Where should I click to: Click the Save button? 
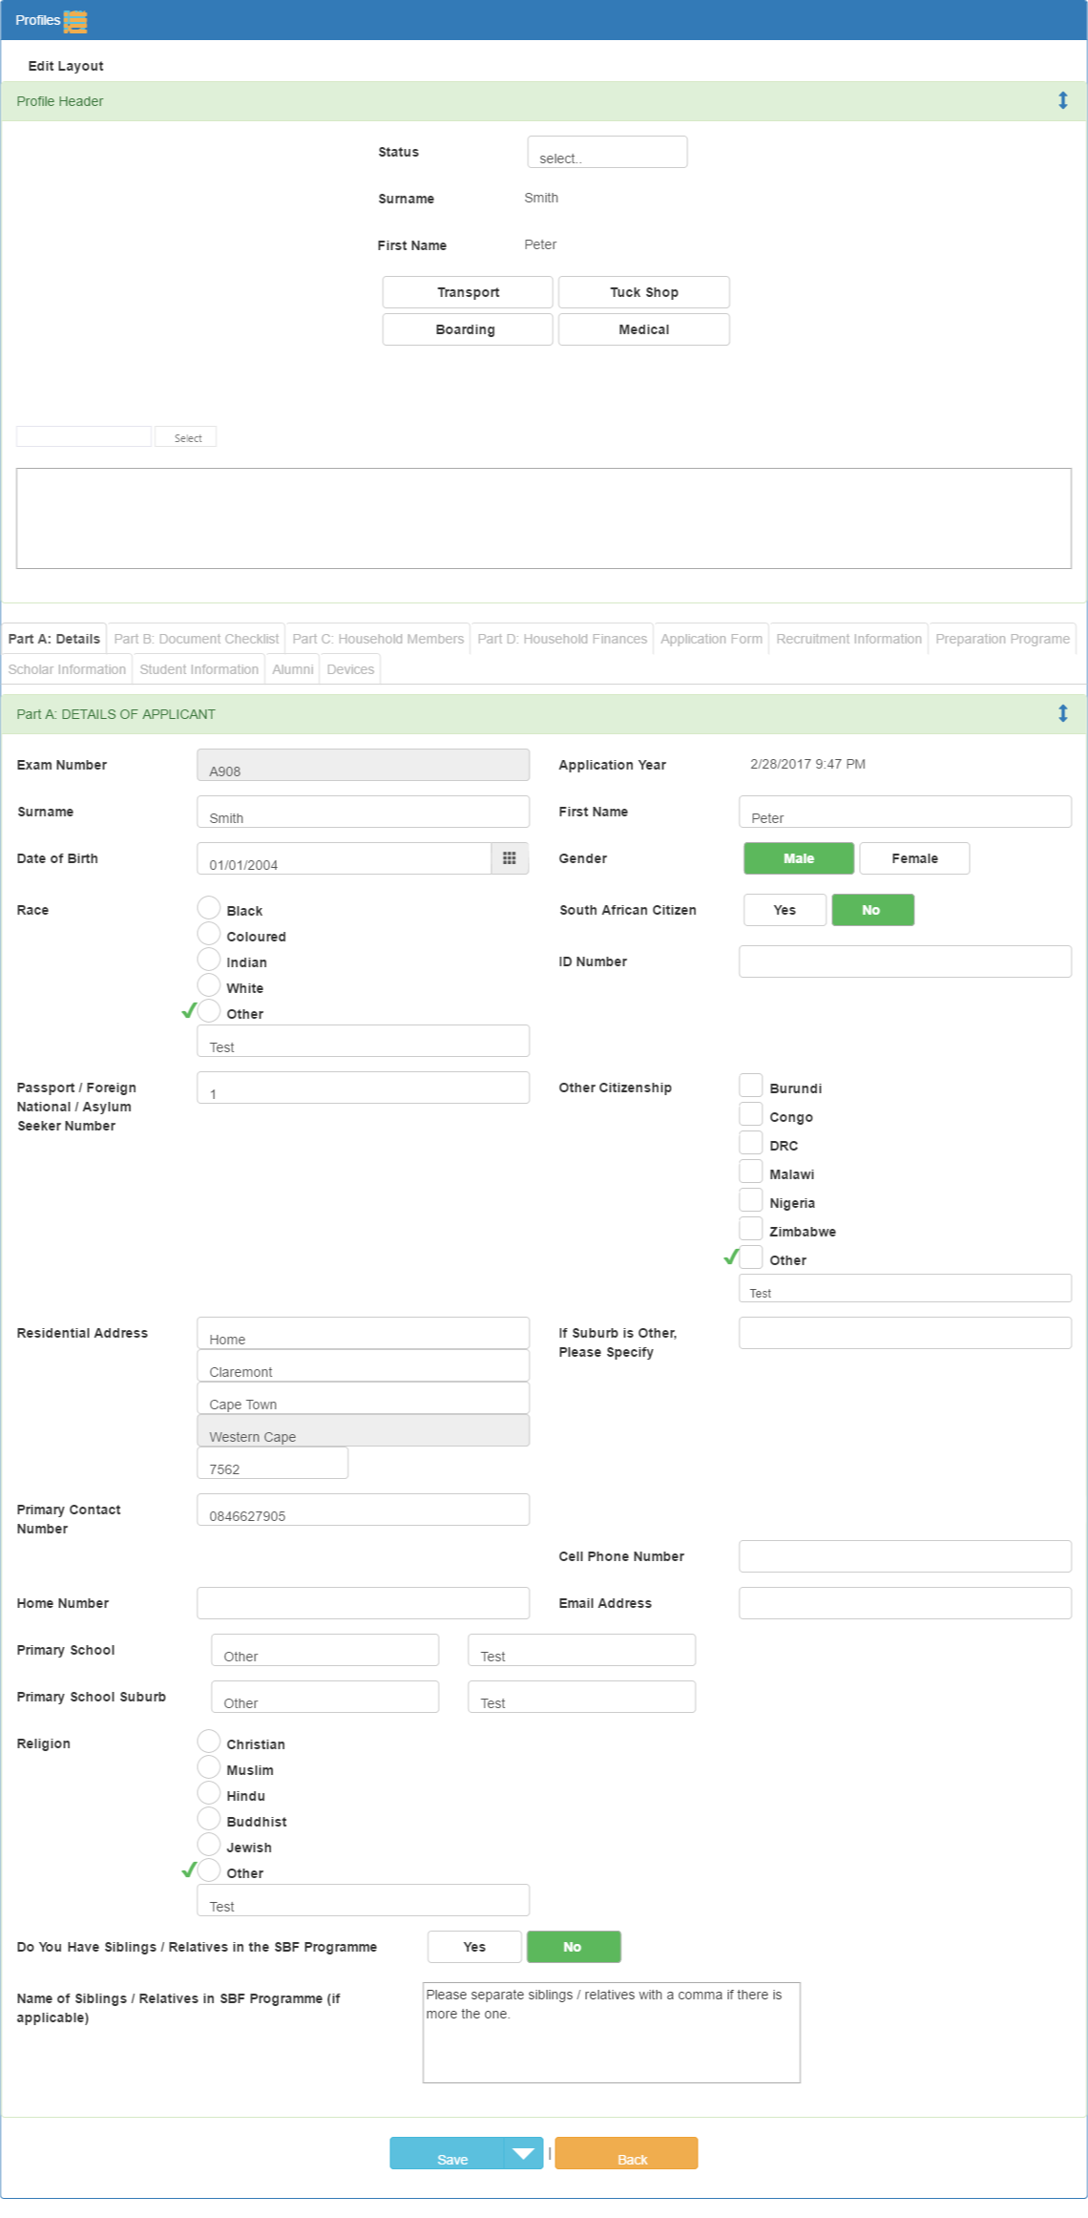click(447, 2153)
